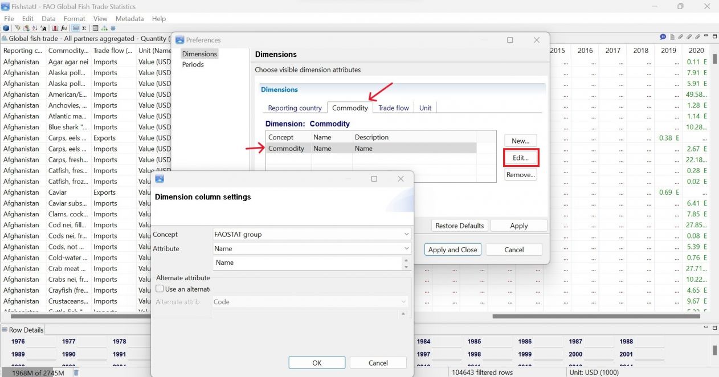
Task: Minimize the dataset view panel
Action: pyautogui.click(x=706, y=36)
